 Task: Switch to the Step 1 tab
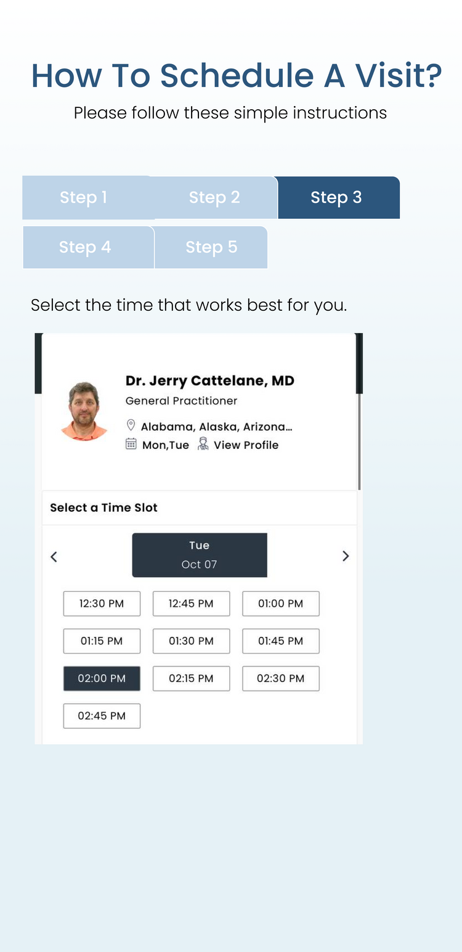tap(84, 197)
